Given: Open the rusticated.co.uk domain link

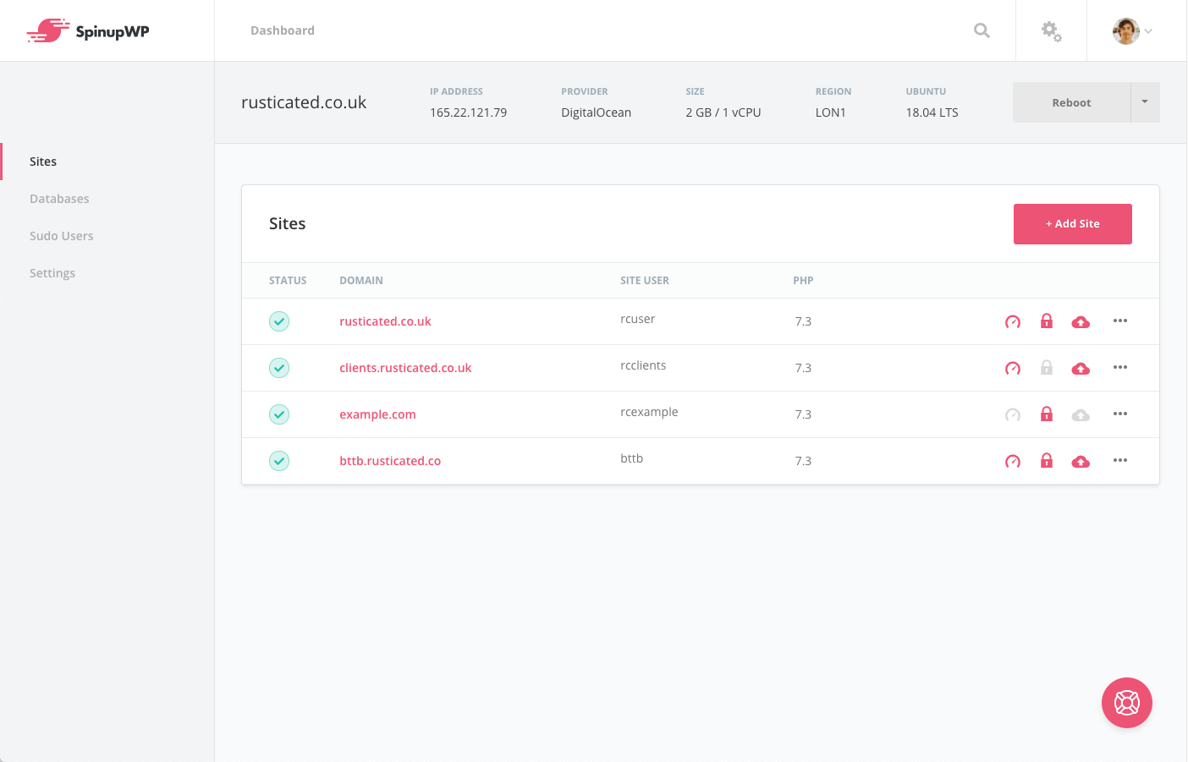Looking at the screenshot, I should click(x=385, y=321).
